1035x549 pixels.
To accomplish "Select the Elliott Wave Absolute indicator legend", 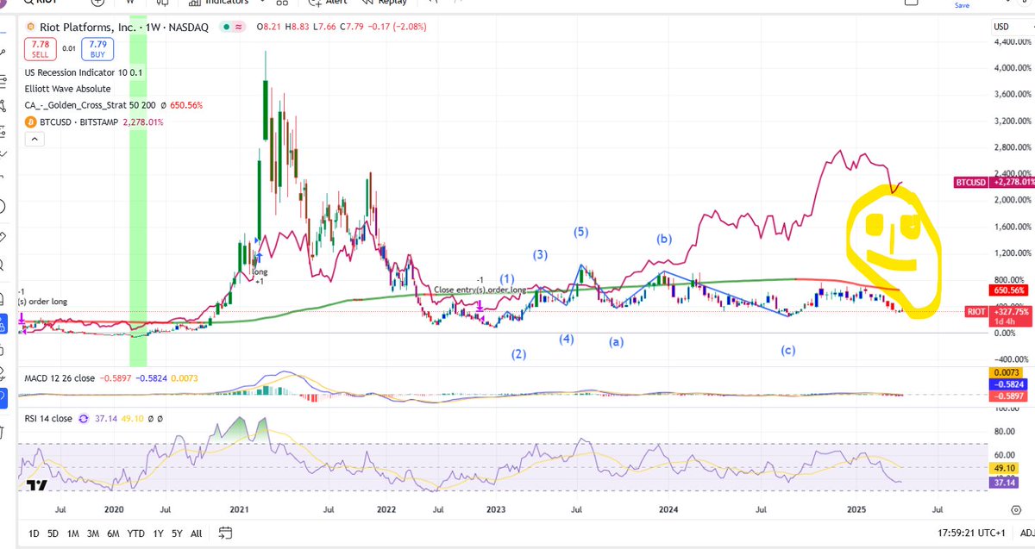I will (x=68, y=88).
